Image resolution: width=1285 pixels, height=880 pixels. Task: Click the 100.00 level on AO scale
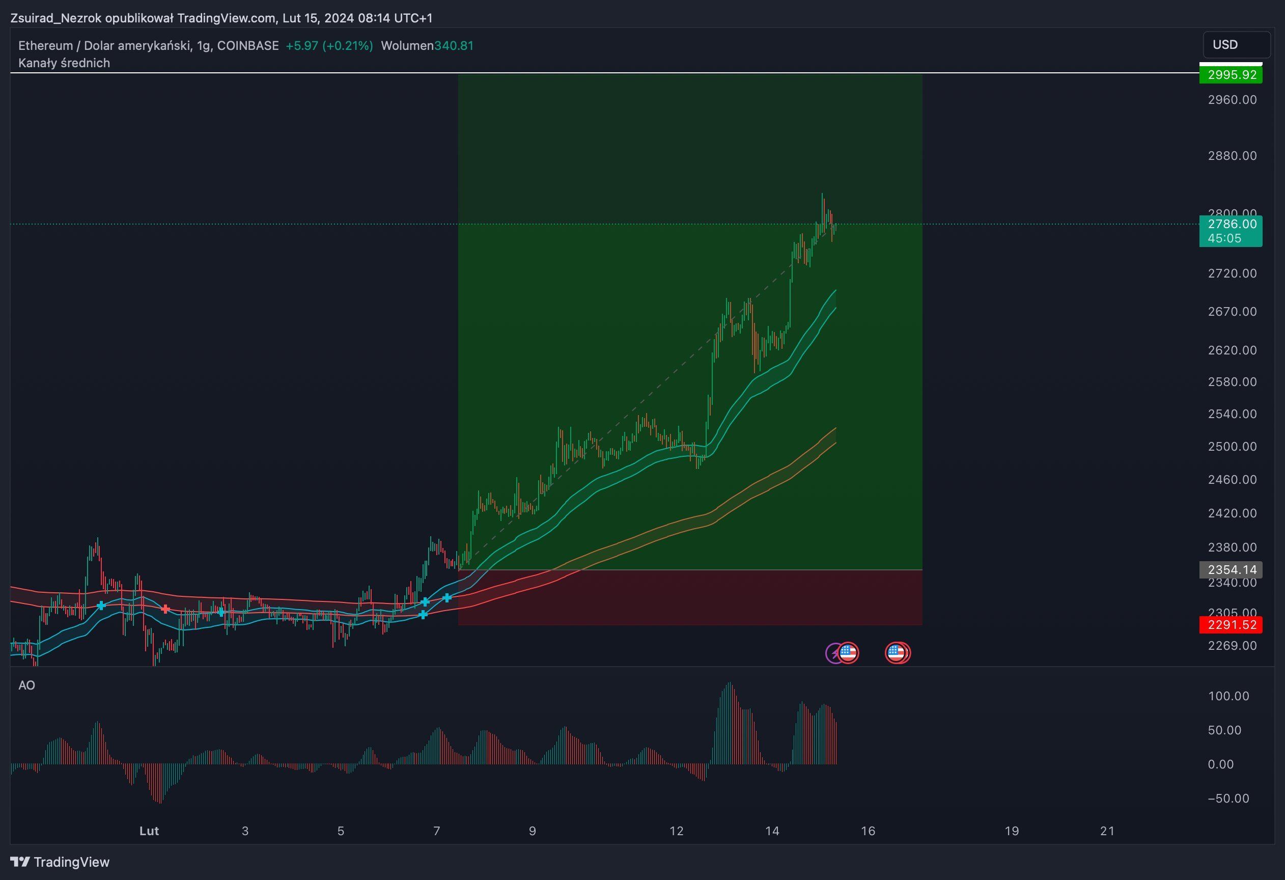tap(1228, 696)
